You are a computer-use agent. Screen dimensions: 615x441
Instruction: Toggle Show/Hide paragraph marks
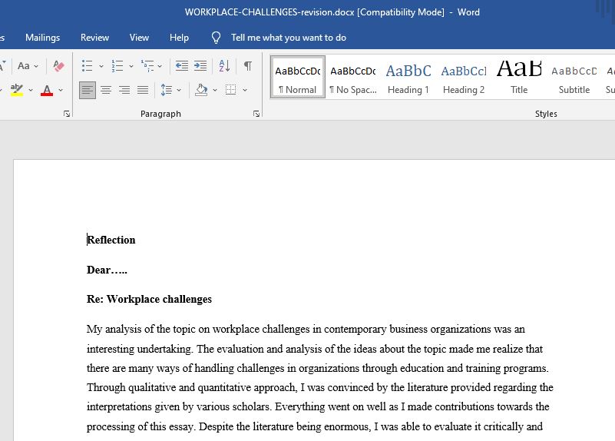pos(248,66)
